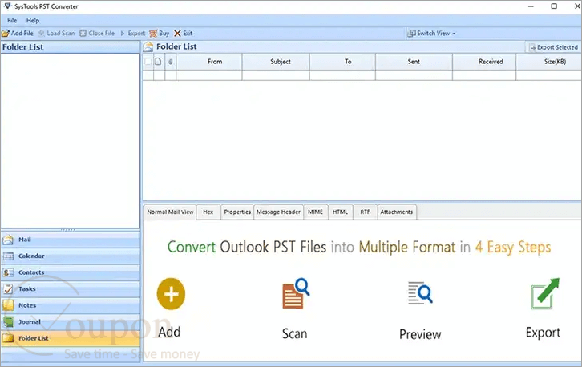Click the yellow Add plus icon

171,294
